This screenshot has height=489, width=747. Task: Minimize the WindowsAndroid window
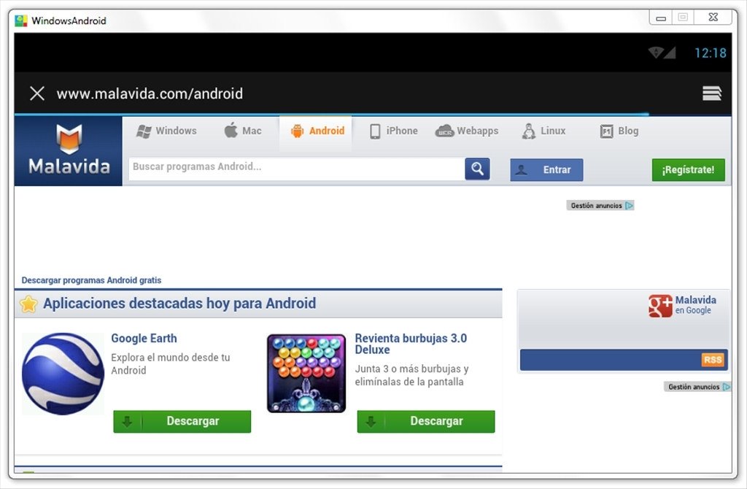661,18
